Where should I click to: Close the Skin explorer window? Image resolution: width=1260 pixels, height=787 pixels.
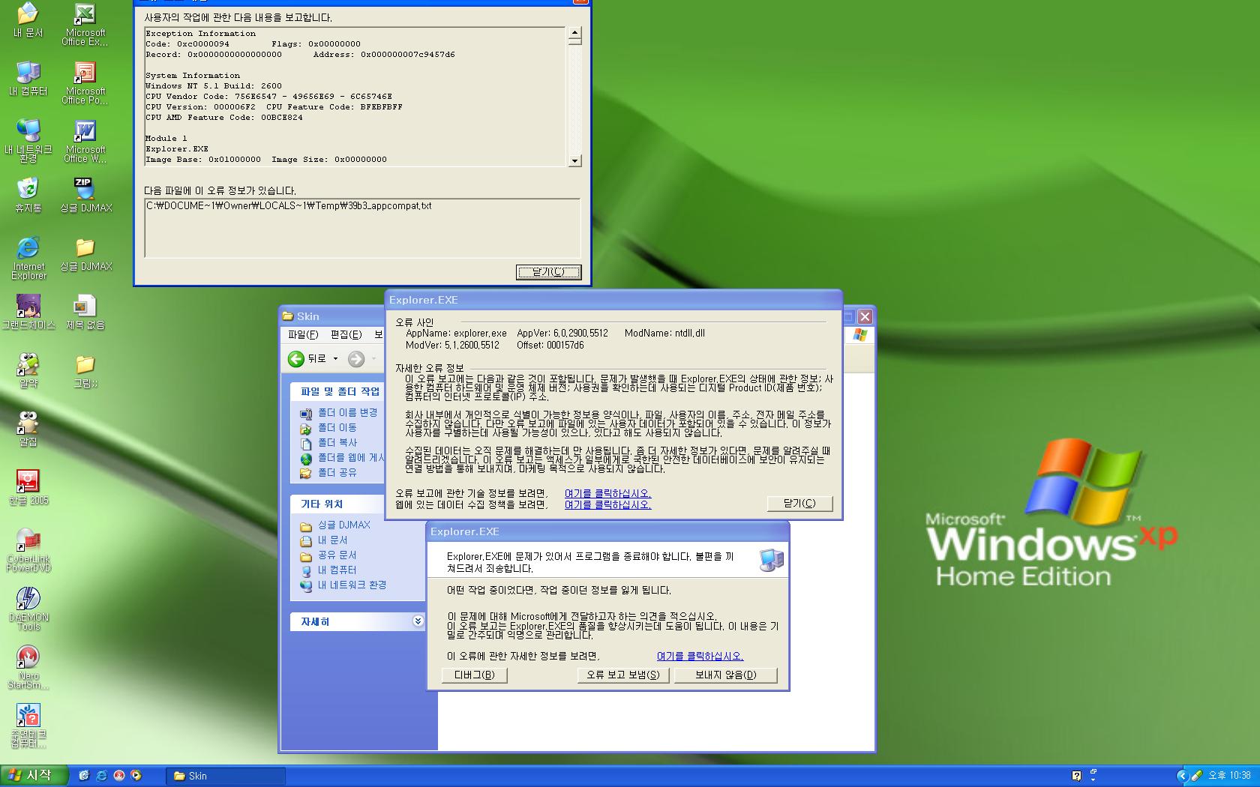[x=865, y=316]
